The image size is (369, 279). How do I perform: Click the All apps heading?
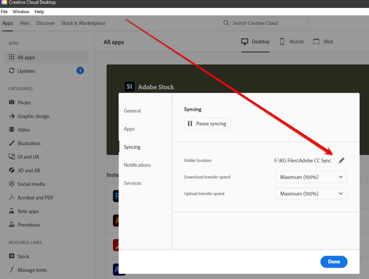[x=114, y=42]
